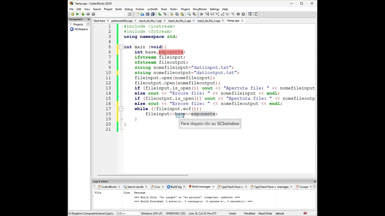
Task: Switch to the Code::Blocks log tab
Action: pyautogui.click(x=109, y=187)
